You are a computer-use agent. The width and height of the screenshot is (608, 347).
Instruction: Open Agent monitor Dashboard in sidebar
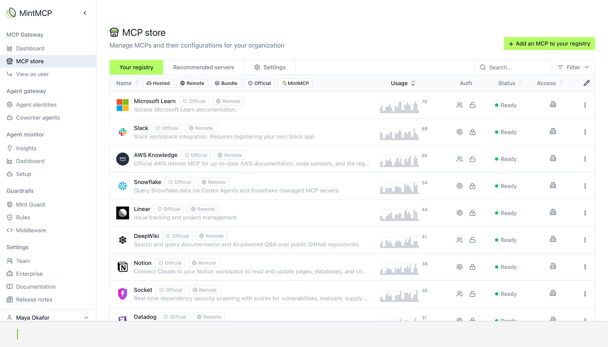click(x=48, y=161)
